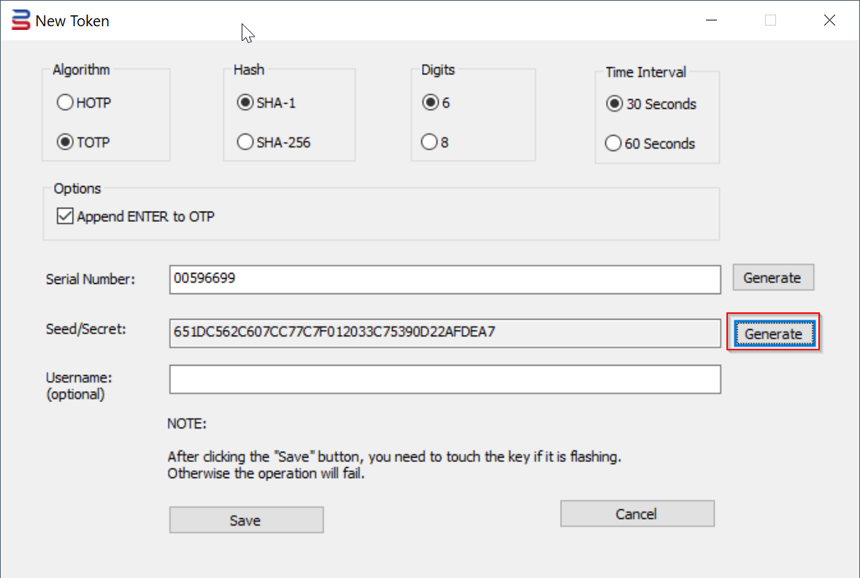Select 30 Seconds time interval
Image resolution: width=860 pixels, height=578 pixels.
614,104
